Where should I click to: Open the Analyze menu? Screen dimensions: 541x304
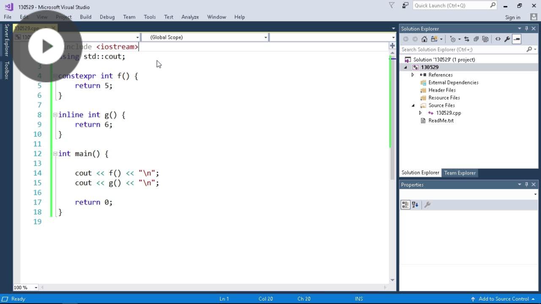point(190,17)
